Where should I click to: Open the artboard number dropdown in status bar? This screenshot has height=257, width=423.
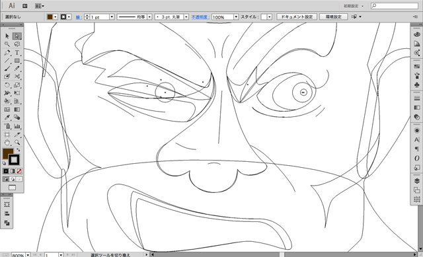61,255
